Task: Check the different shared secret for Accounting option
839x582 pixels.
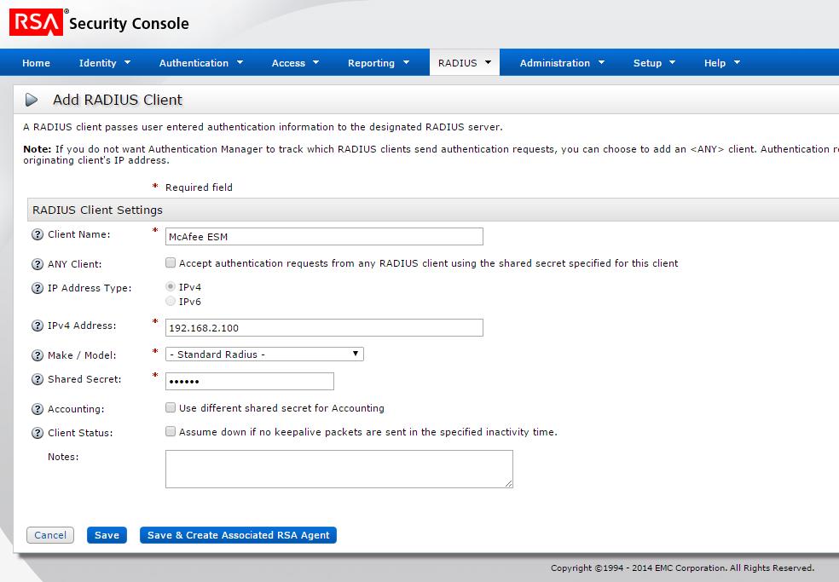Action: 171,407
